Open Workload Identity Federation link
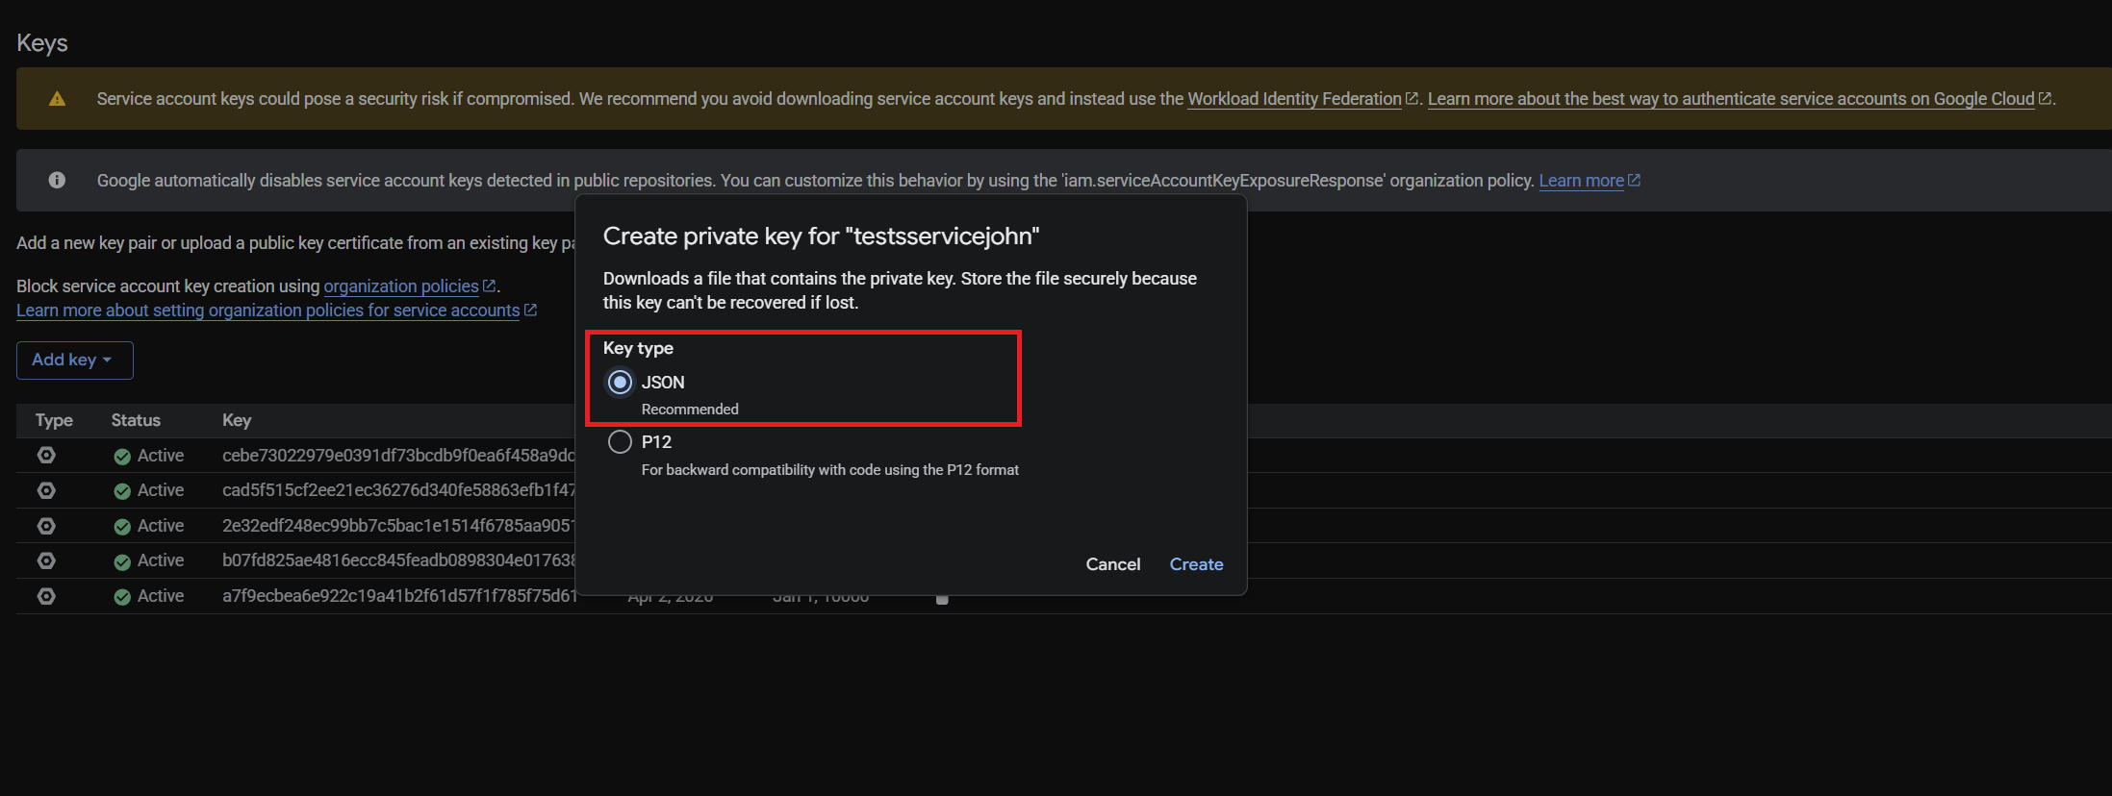The image size is (2112, 796). [x=1294, y=99]
